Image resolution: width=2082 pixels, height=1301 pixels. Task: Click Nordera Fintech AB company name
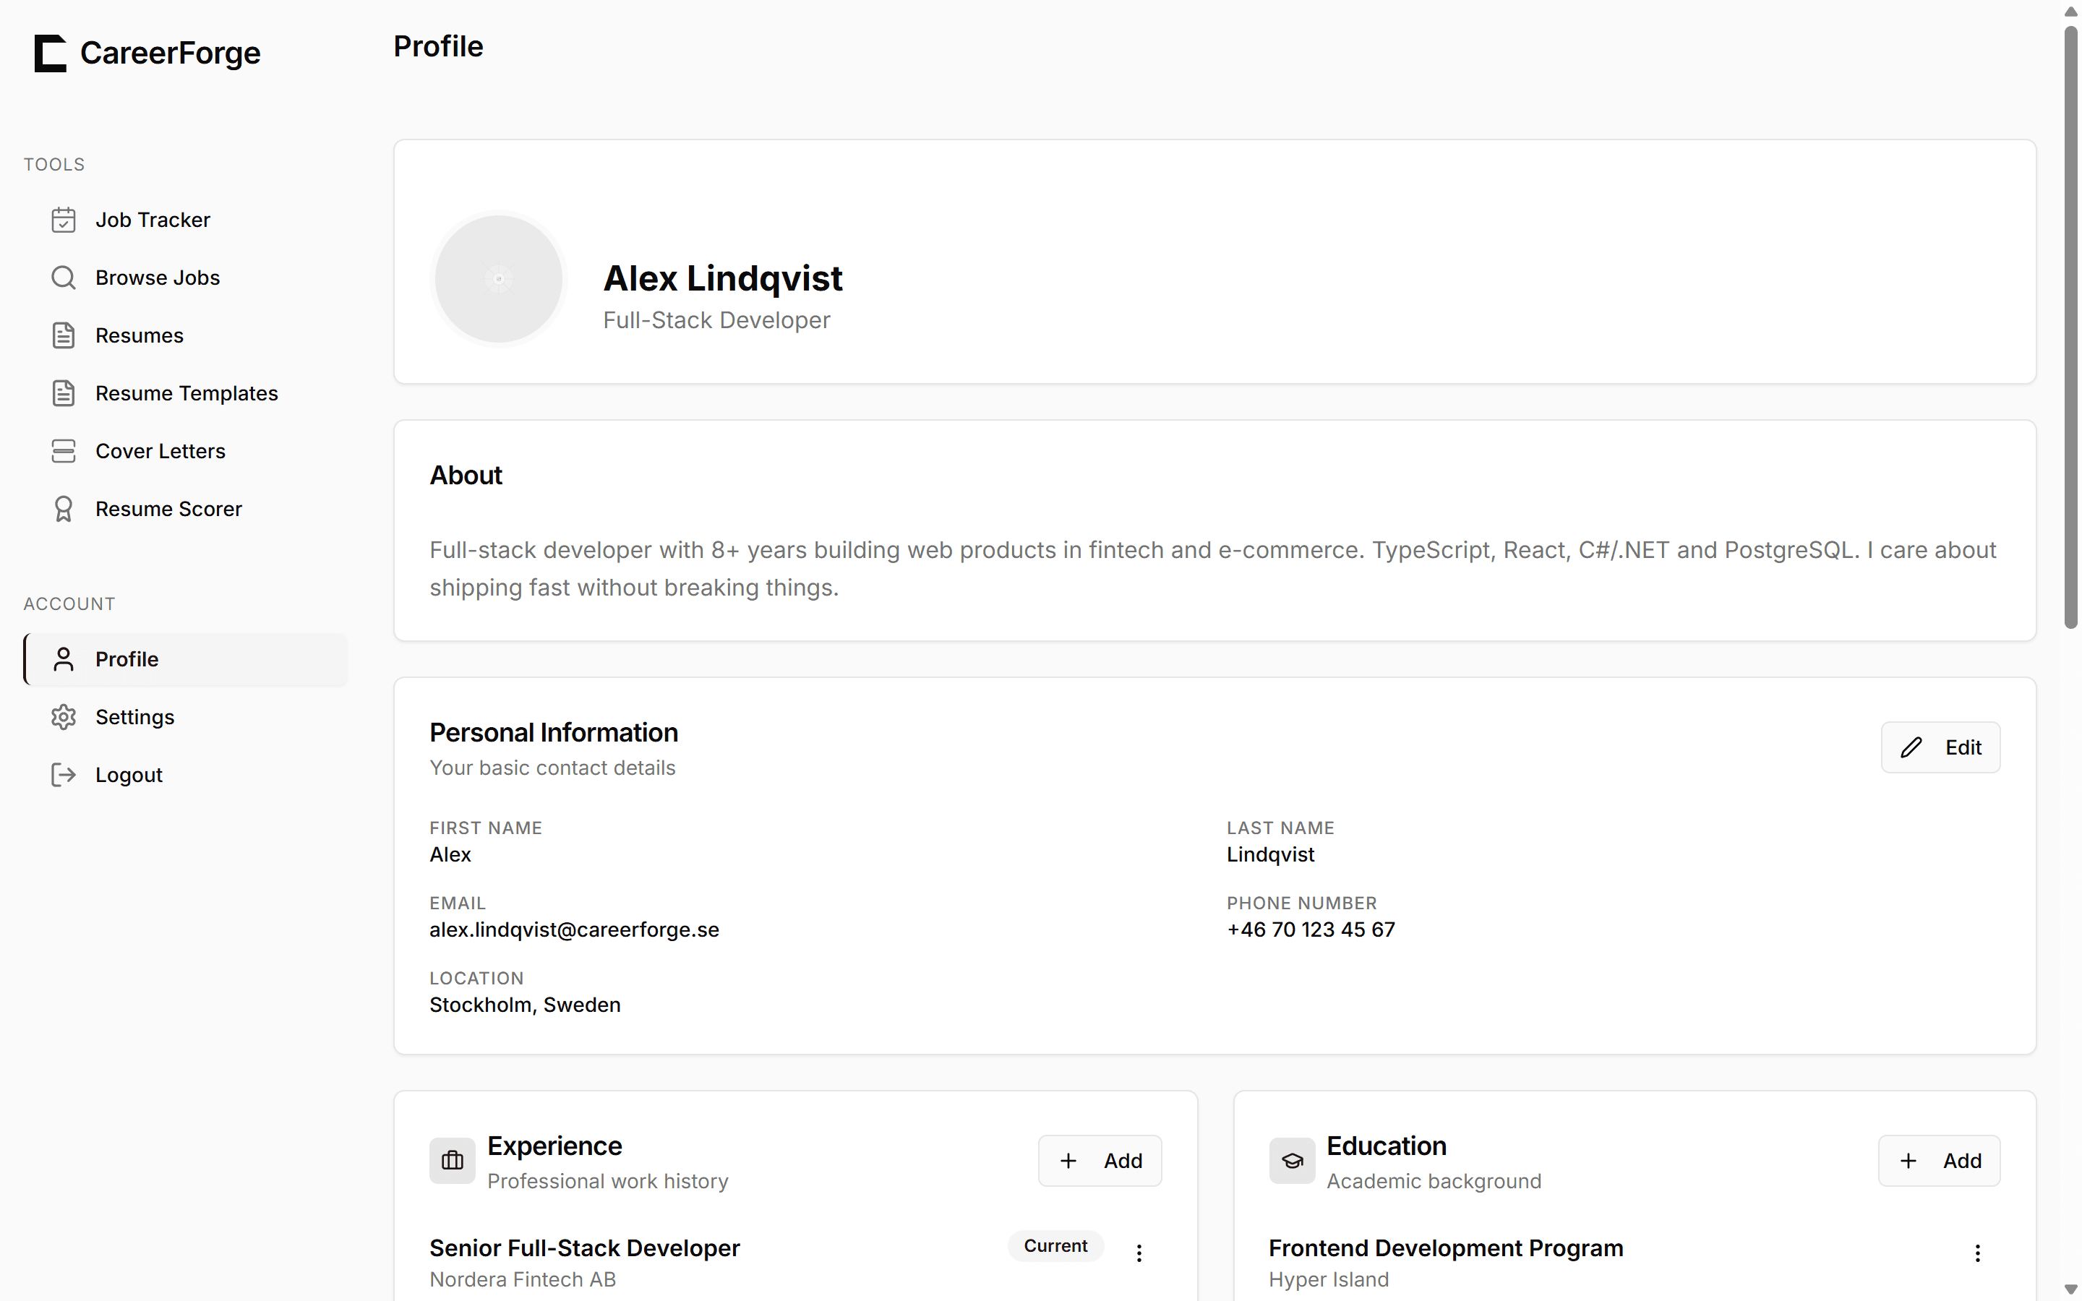coord(522,1279)
